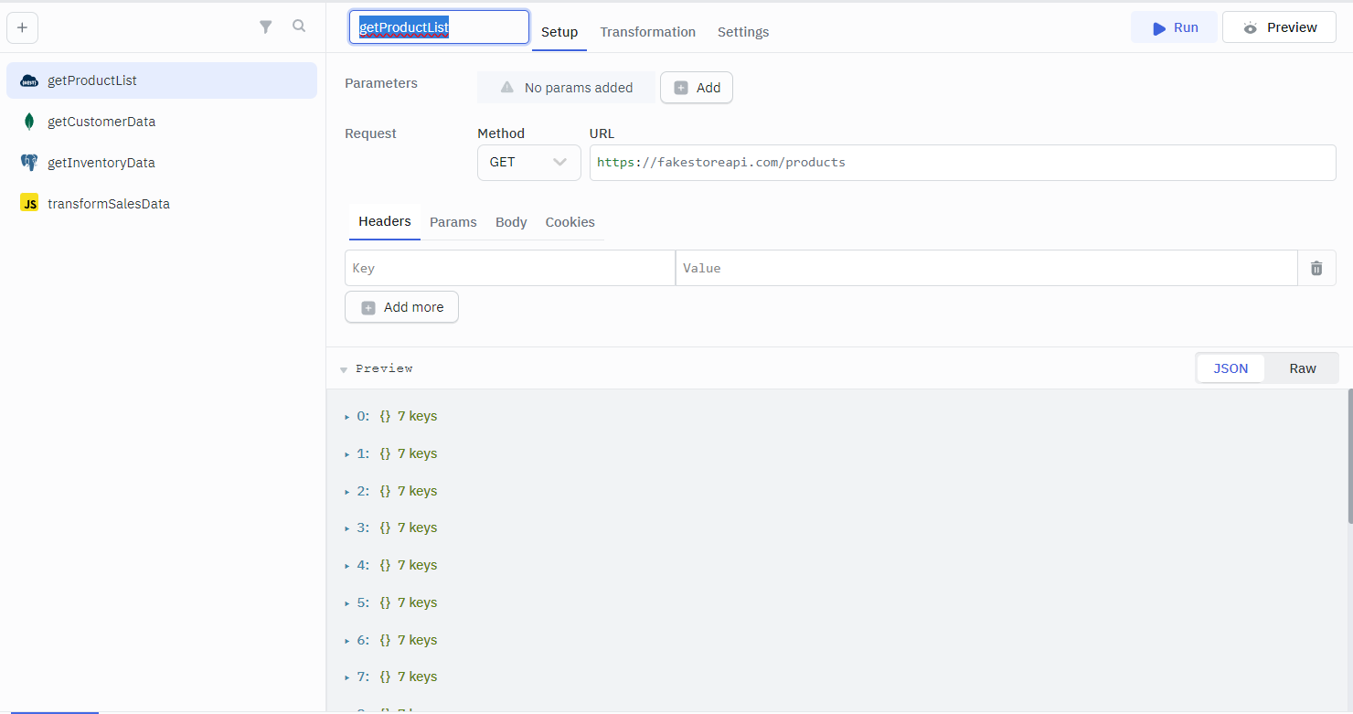
Task: Click the Add parameters button
Action: (697, 88)
